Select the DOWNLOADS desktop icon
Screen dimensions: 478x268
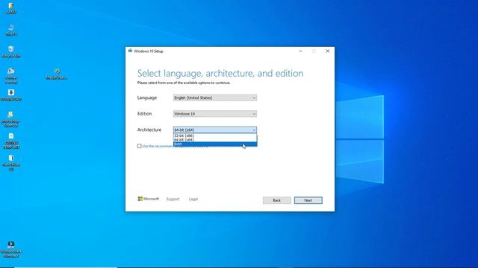click(x=11, y=95)
